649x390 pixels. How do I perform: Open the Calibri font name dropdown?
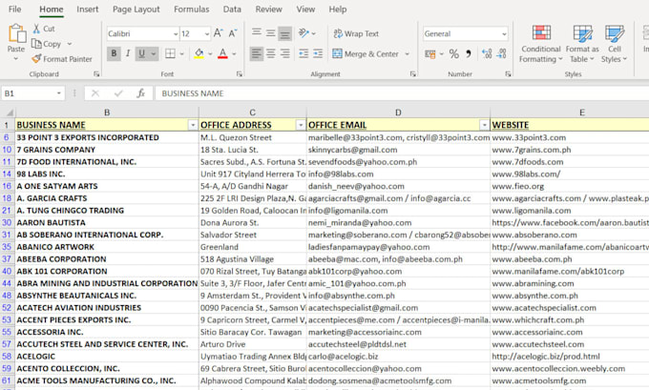176,34
